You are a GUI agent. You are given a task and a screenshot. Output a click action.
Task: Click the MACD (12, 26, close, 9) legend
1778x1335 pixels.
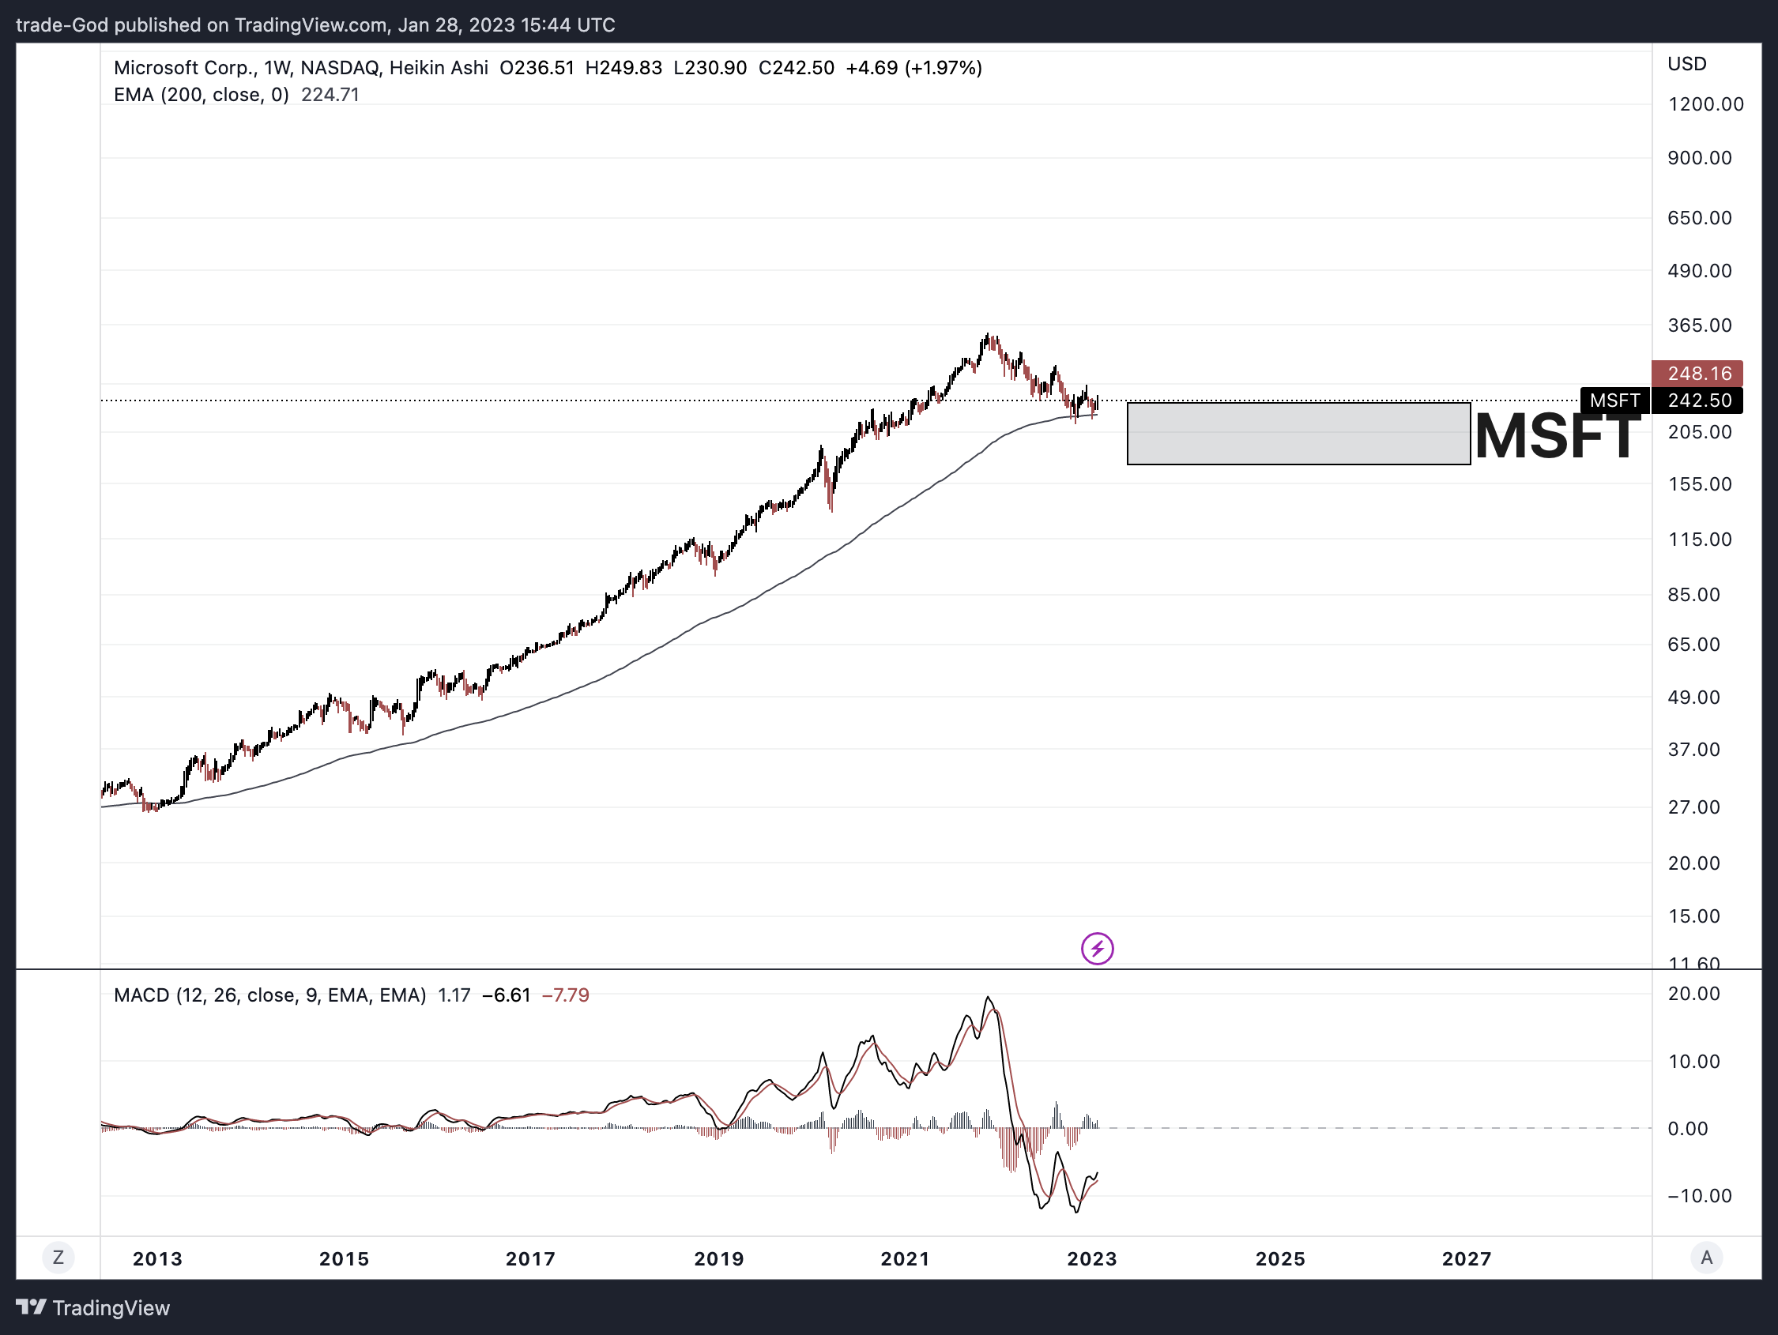[x=269, y=995]
